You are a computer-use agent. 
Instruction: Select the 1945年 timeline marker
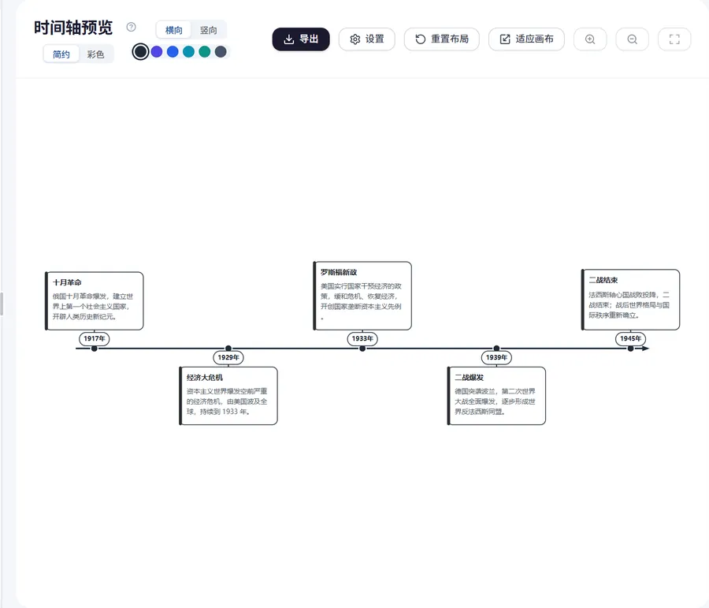coord(630,338)
